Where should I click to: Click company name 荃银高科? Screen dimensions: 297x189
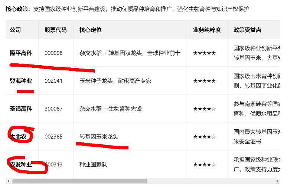21,109
